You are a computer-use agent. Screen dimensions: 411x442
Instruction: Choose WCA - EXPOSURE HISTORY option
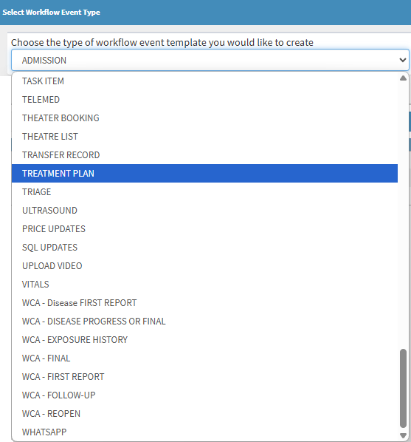[204, 340]
